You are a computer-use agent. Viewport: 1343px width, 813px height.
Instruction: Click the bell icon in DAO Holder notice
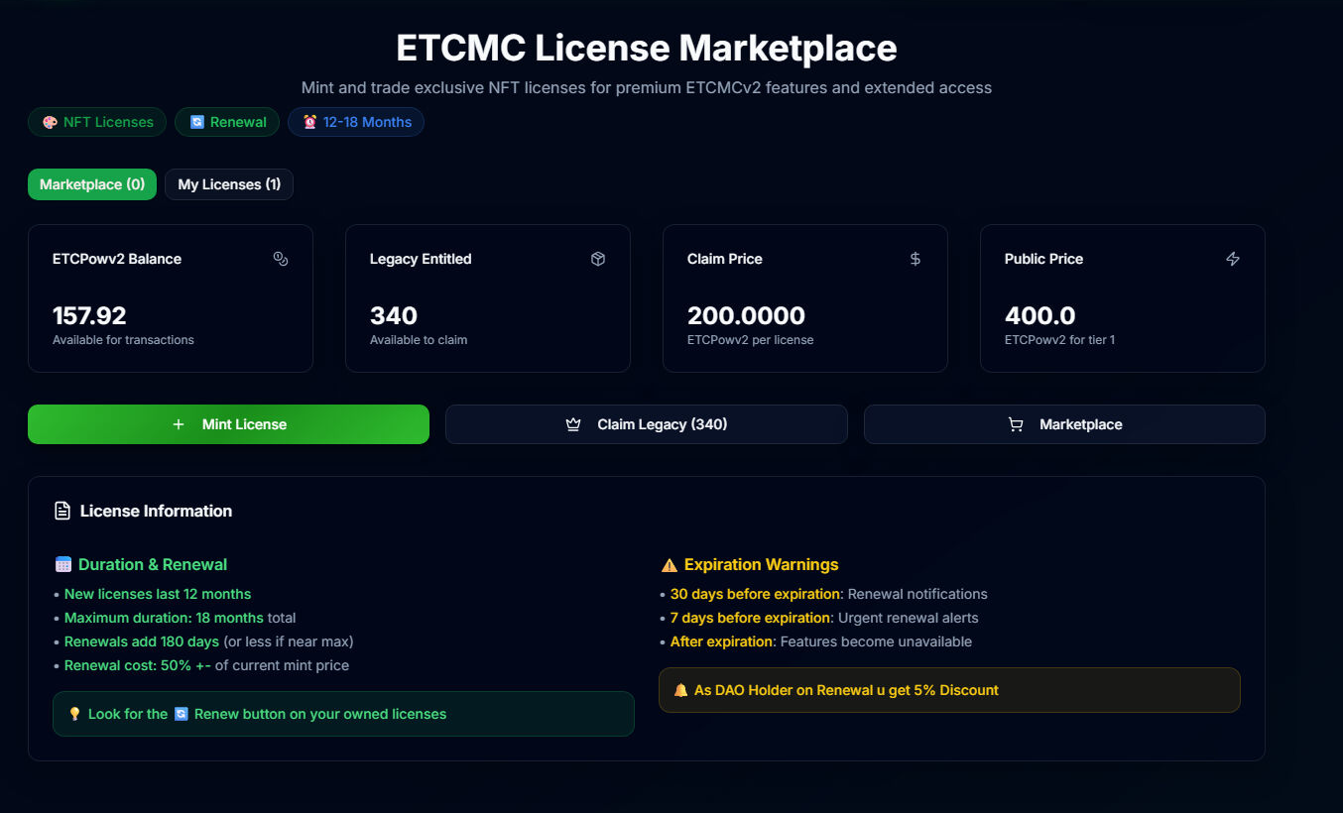pos(680,690)
